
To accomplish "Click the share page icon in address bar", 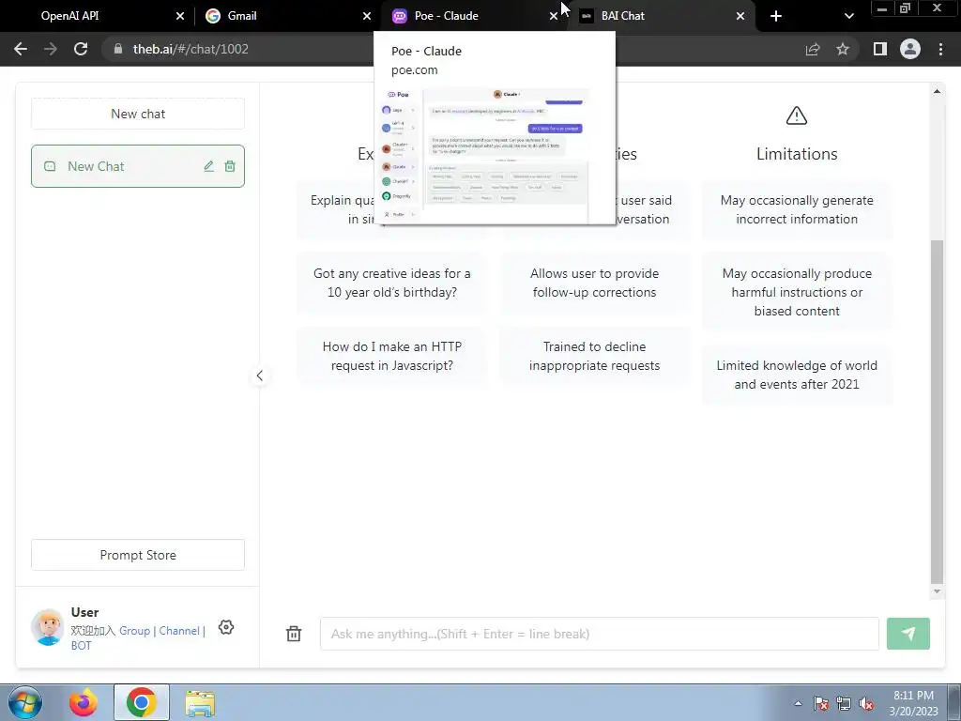I will tap(813, 49).
